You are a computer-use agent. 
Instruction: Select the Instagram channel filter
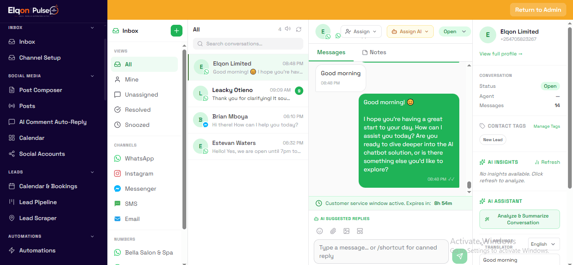click(x=144, y=173)
